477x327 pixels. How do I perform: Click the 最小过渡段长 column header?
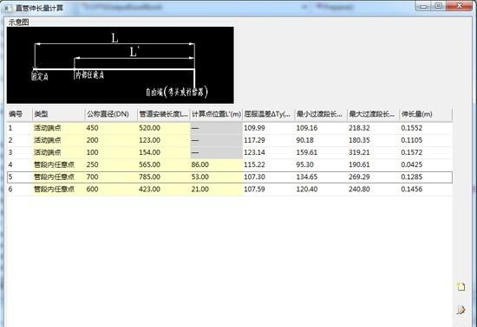coord(321,114)
